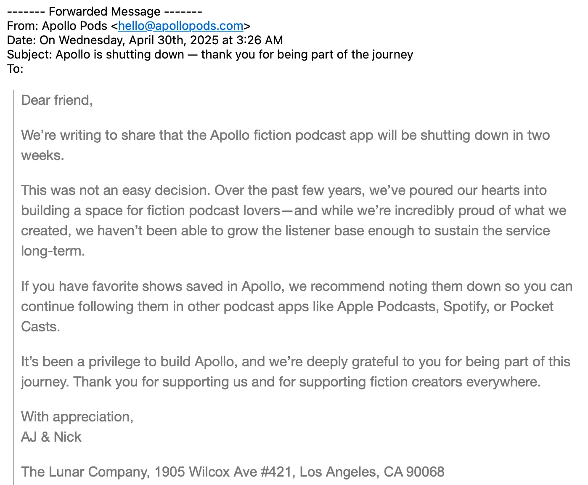Click the Dear friend greeting
Image resolution: width=588 pixels, height=485 pixels.
coord(57,100)
